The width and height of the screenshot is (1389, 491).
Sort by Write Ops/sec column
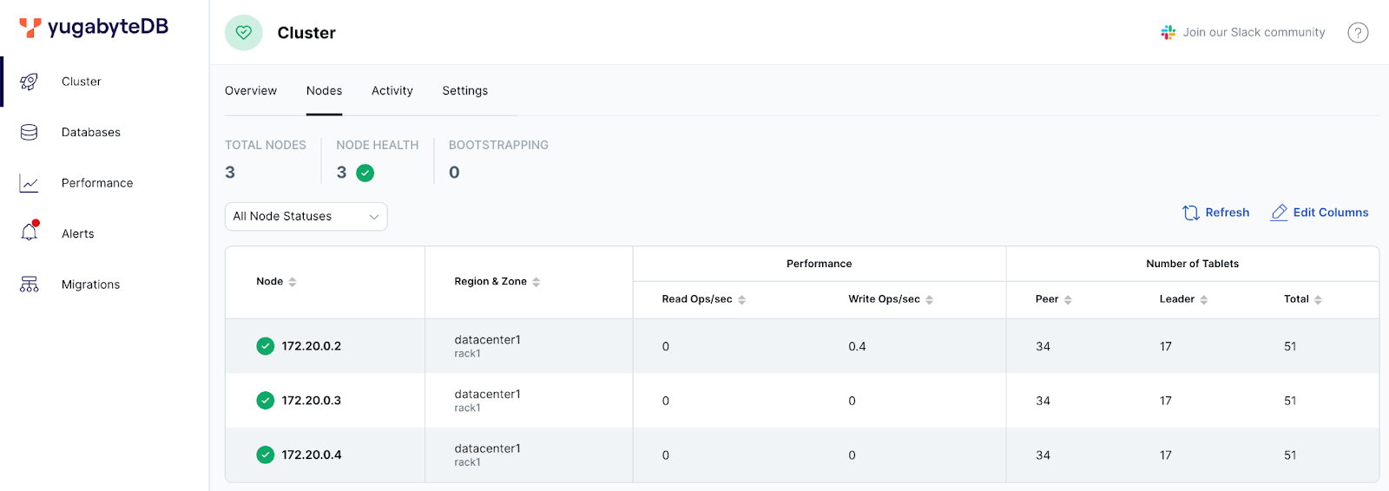pyautogui.click(x=929, y=300)
